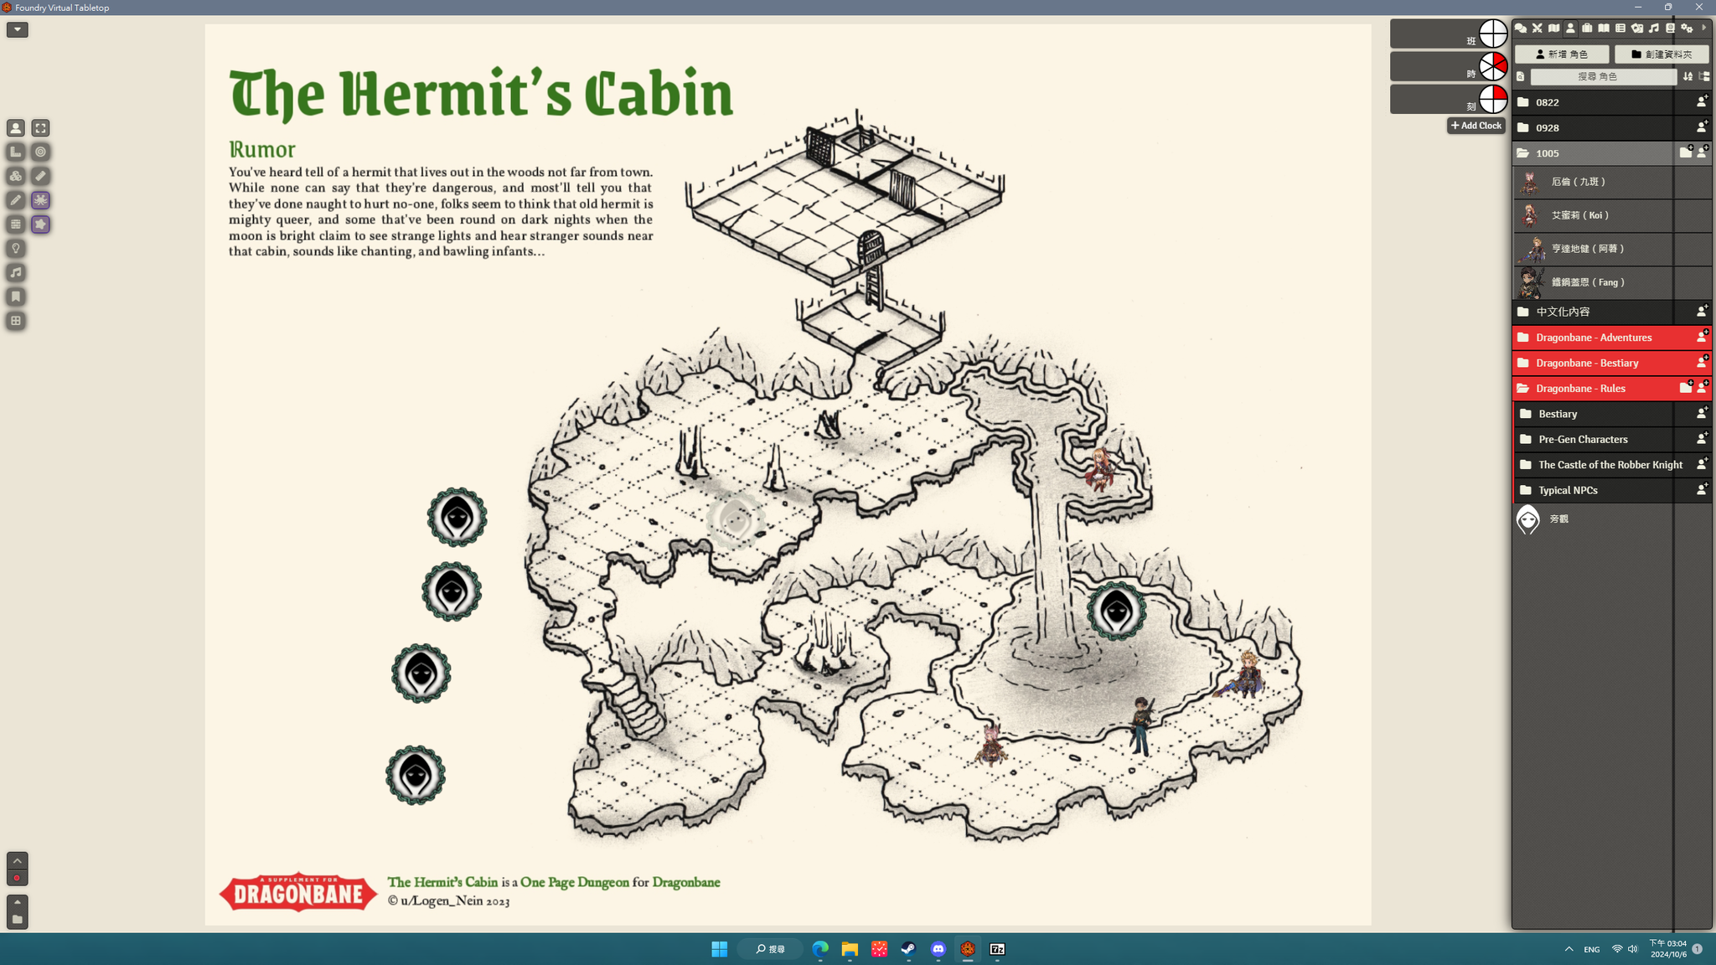Collapse the scene navigation dropdown arrow
The height and width of the screenshot is (965, 1716).
(x=17, y=30)
